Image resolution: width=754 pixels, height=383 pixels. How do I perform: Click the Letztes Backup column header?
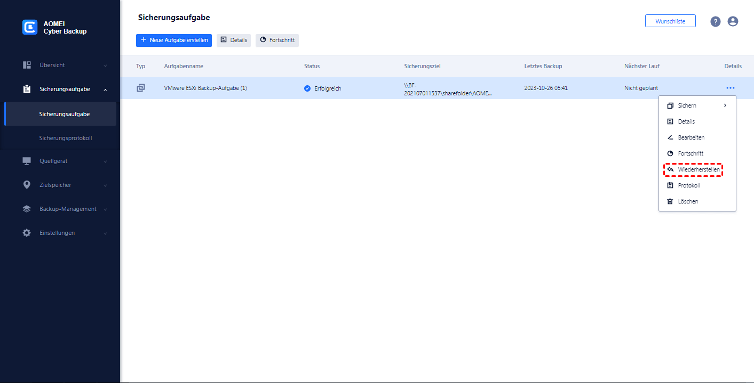(543, 66)
